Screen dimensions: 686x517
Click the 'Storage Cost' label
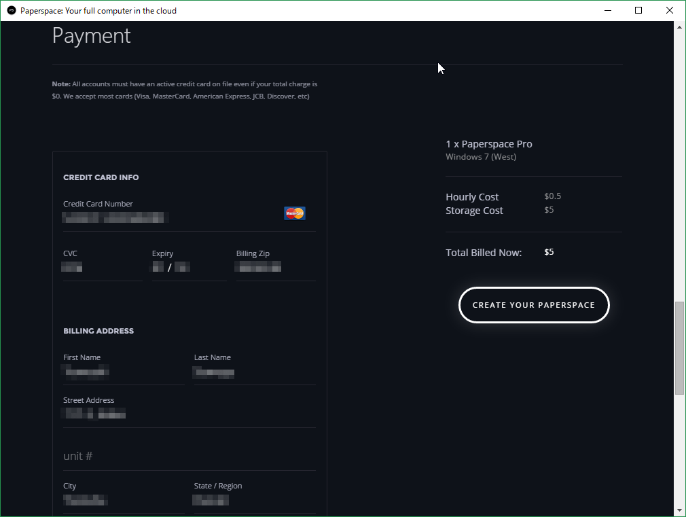474,211
